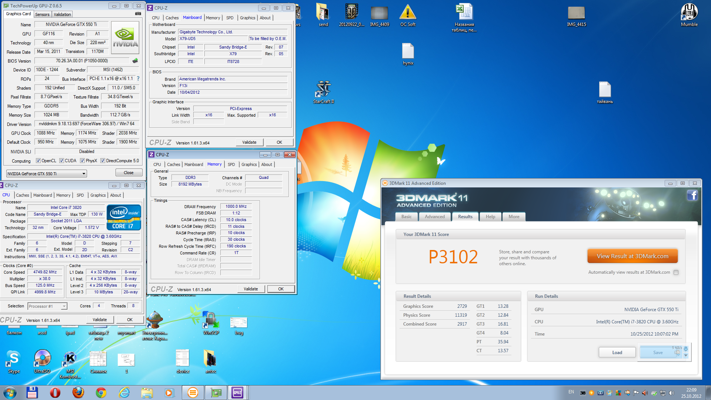The image size is (711, 400).
Task: Toggle the DirectCompute 5.0 checkbox
Action: point(103,161)
